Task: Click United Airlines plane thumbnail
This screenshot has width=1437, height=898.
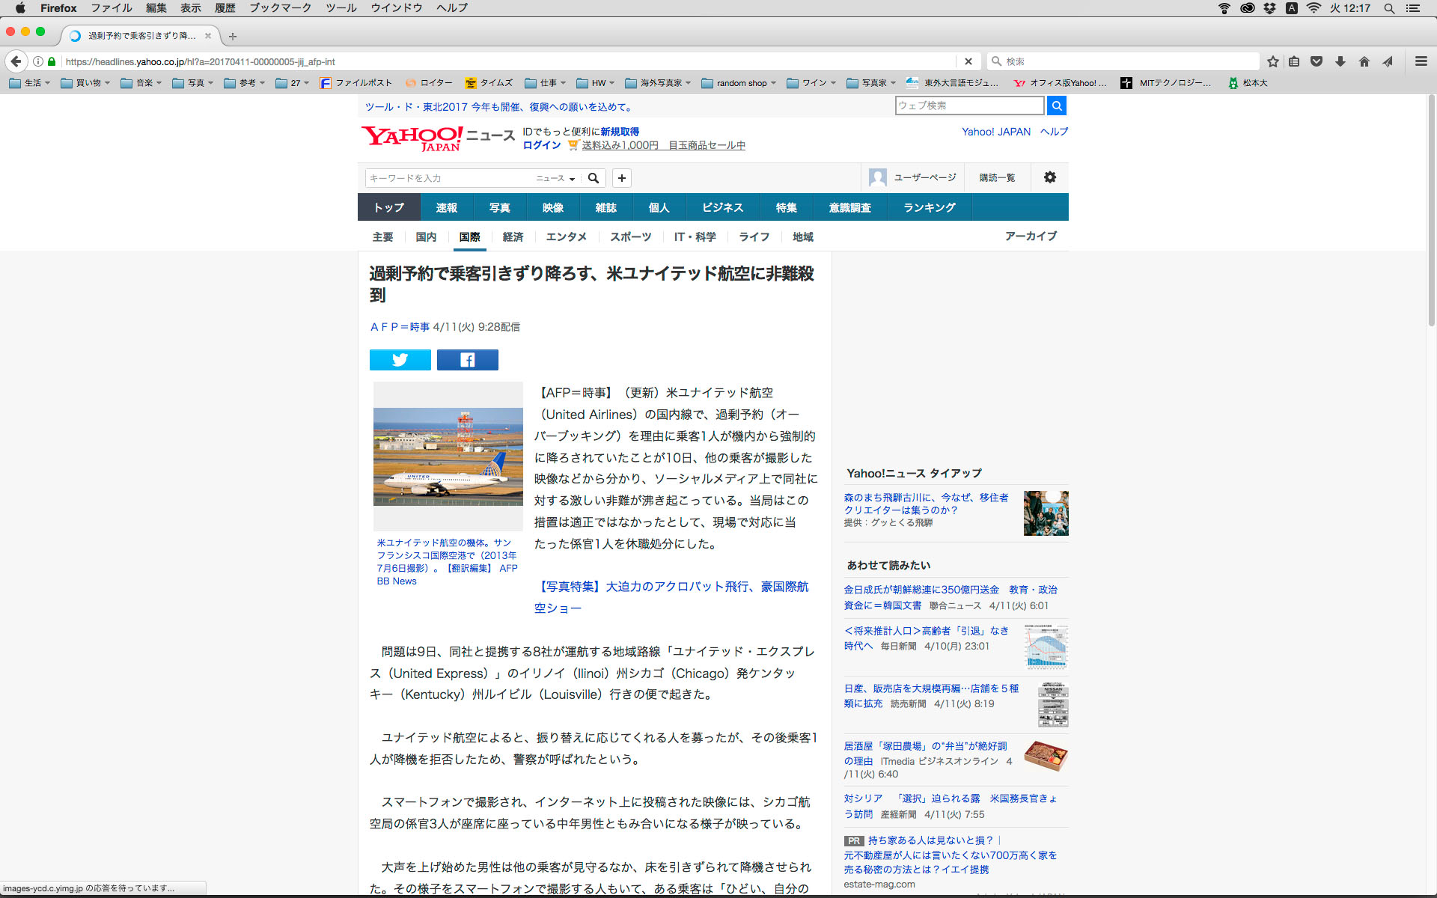Action: coord(448,456)
